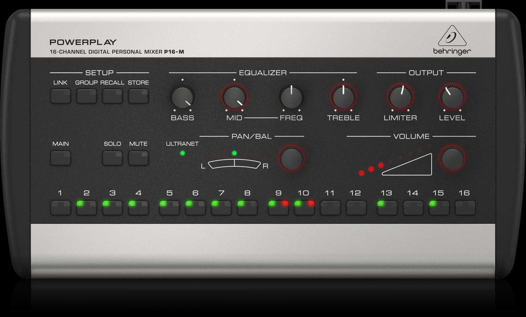Select channel 12 button

coord(356,208)
